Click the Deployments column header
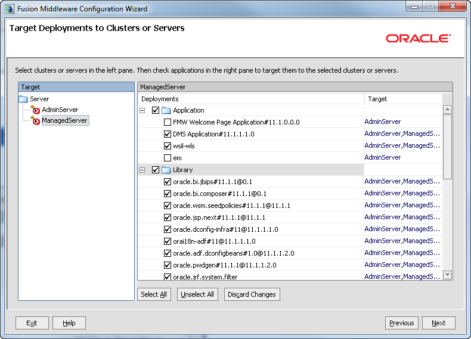Screen dimensions: 471x339 tap(251, 99)
